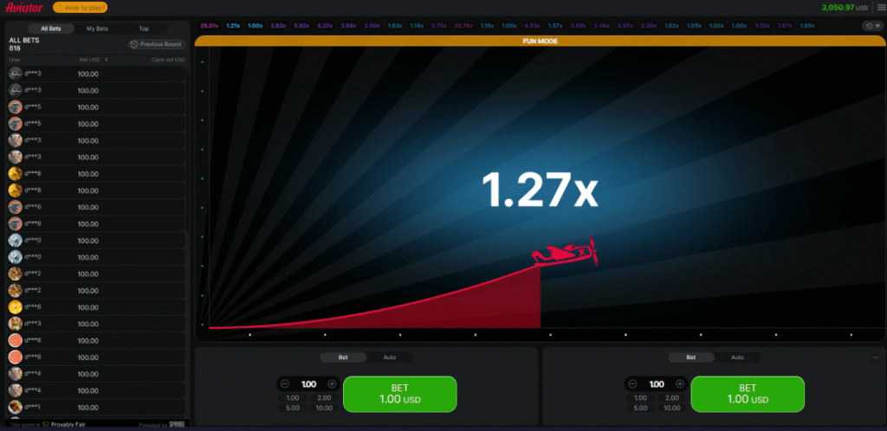887x431 pixels.
Task: Open the Provably Fair link
Action: point(68,424)
